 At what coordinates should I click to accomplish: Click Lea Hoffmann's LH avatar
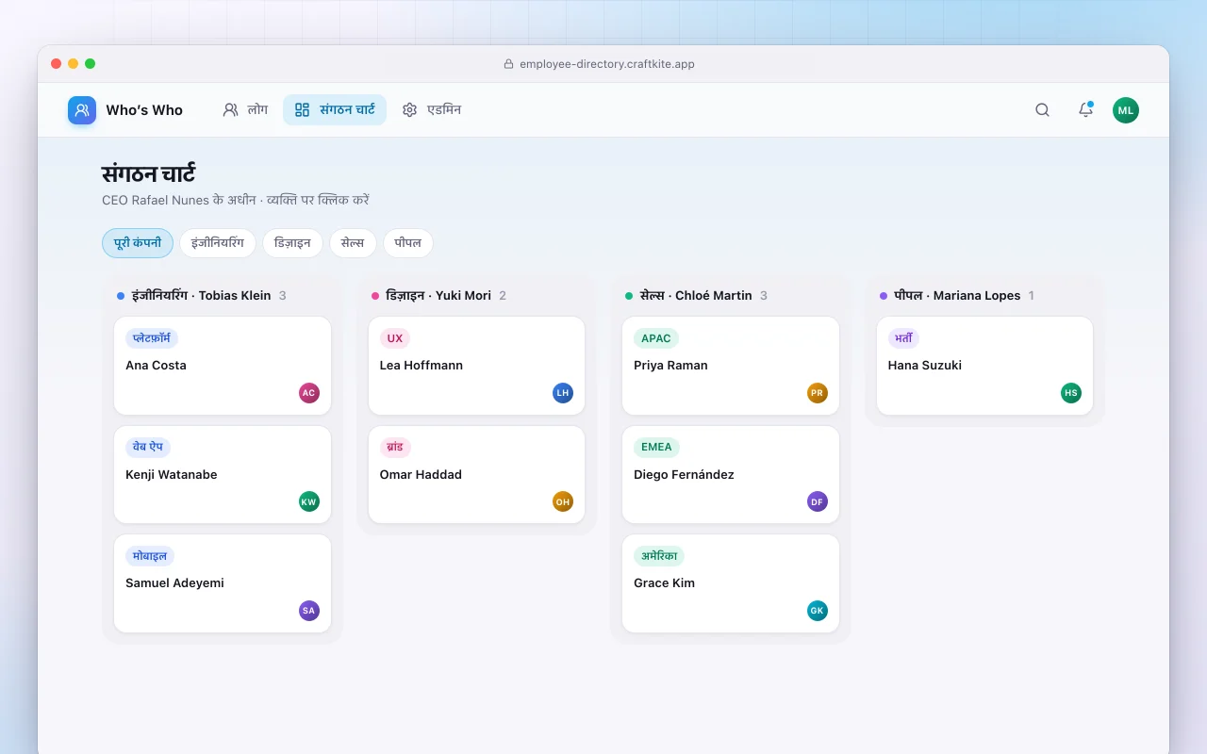tap(563, 393)
